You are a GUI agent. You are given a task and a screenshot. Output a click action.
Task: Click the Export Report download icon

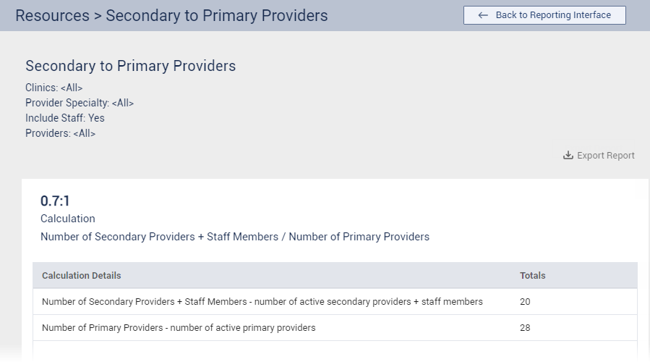pos(568,156)
